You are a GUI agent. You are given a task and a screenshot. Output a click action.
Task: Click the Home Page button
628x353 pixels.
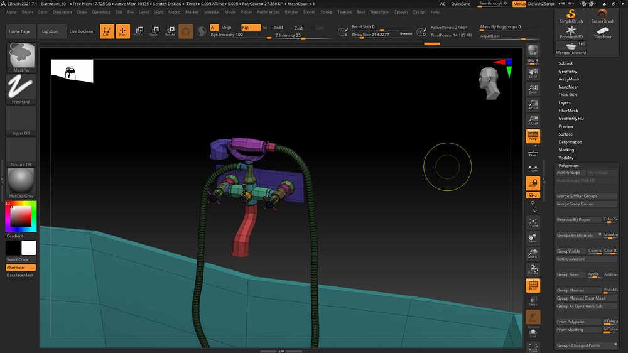pos(19,31)
